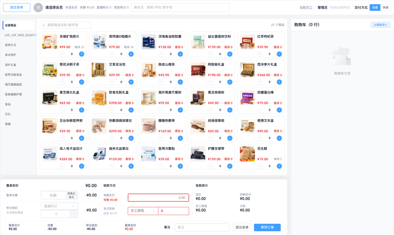
Task: Focus the member search field
Action: tap(180, 8)
